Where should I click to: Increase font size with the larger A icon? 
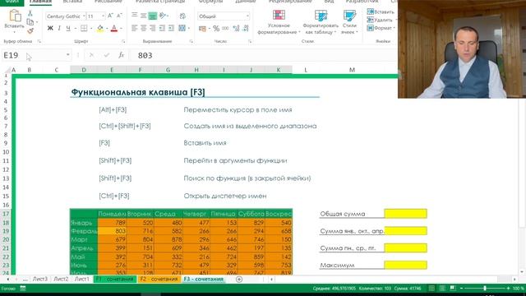coord(110,16)
